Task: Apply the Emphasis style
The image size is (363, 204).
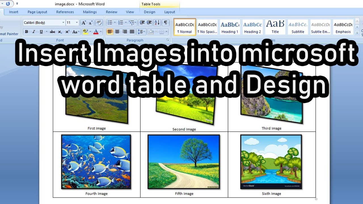Action: click(x=343, y=27)
